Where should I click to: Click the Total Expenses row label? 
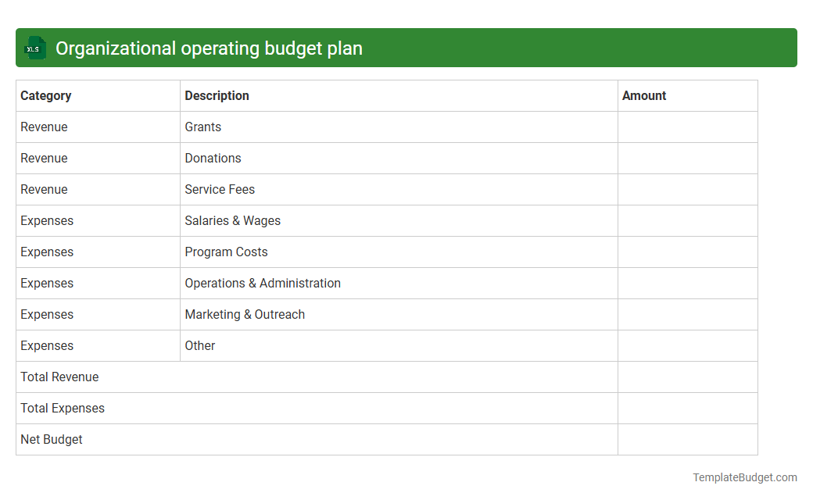(x=63, y=408)
